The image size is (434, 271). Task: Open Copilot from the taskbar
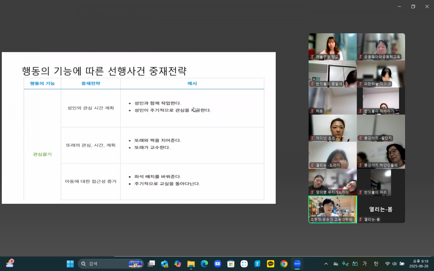point(178,264)
